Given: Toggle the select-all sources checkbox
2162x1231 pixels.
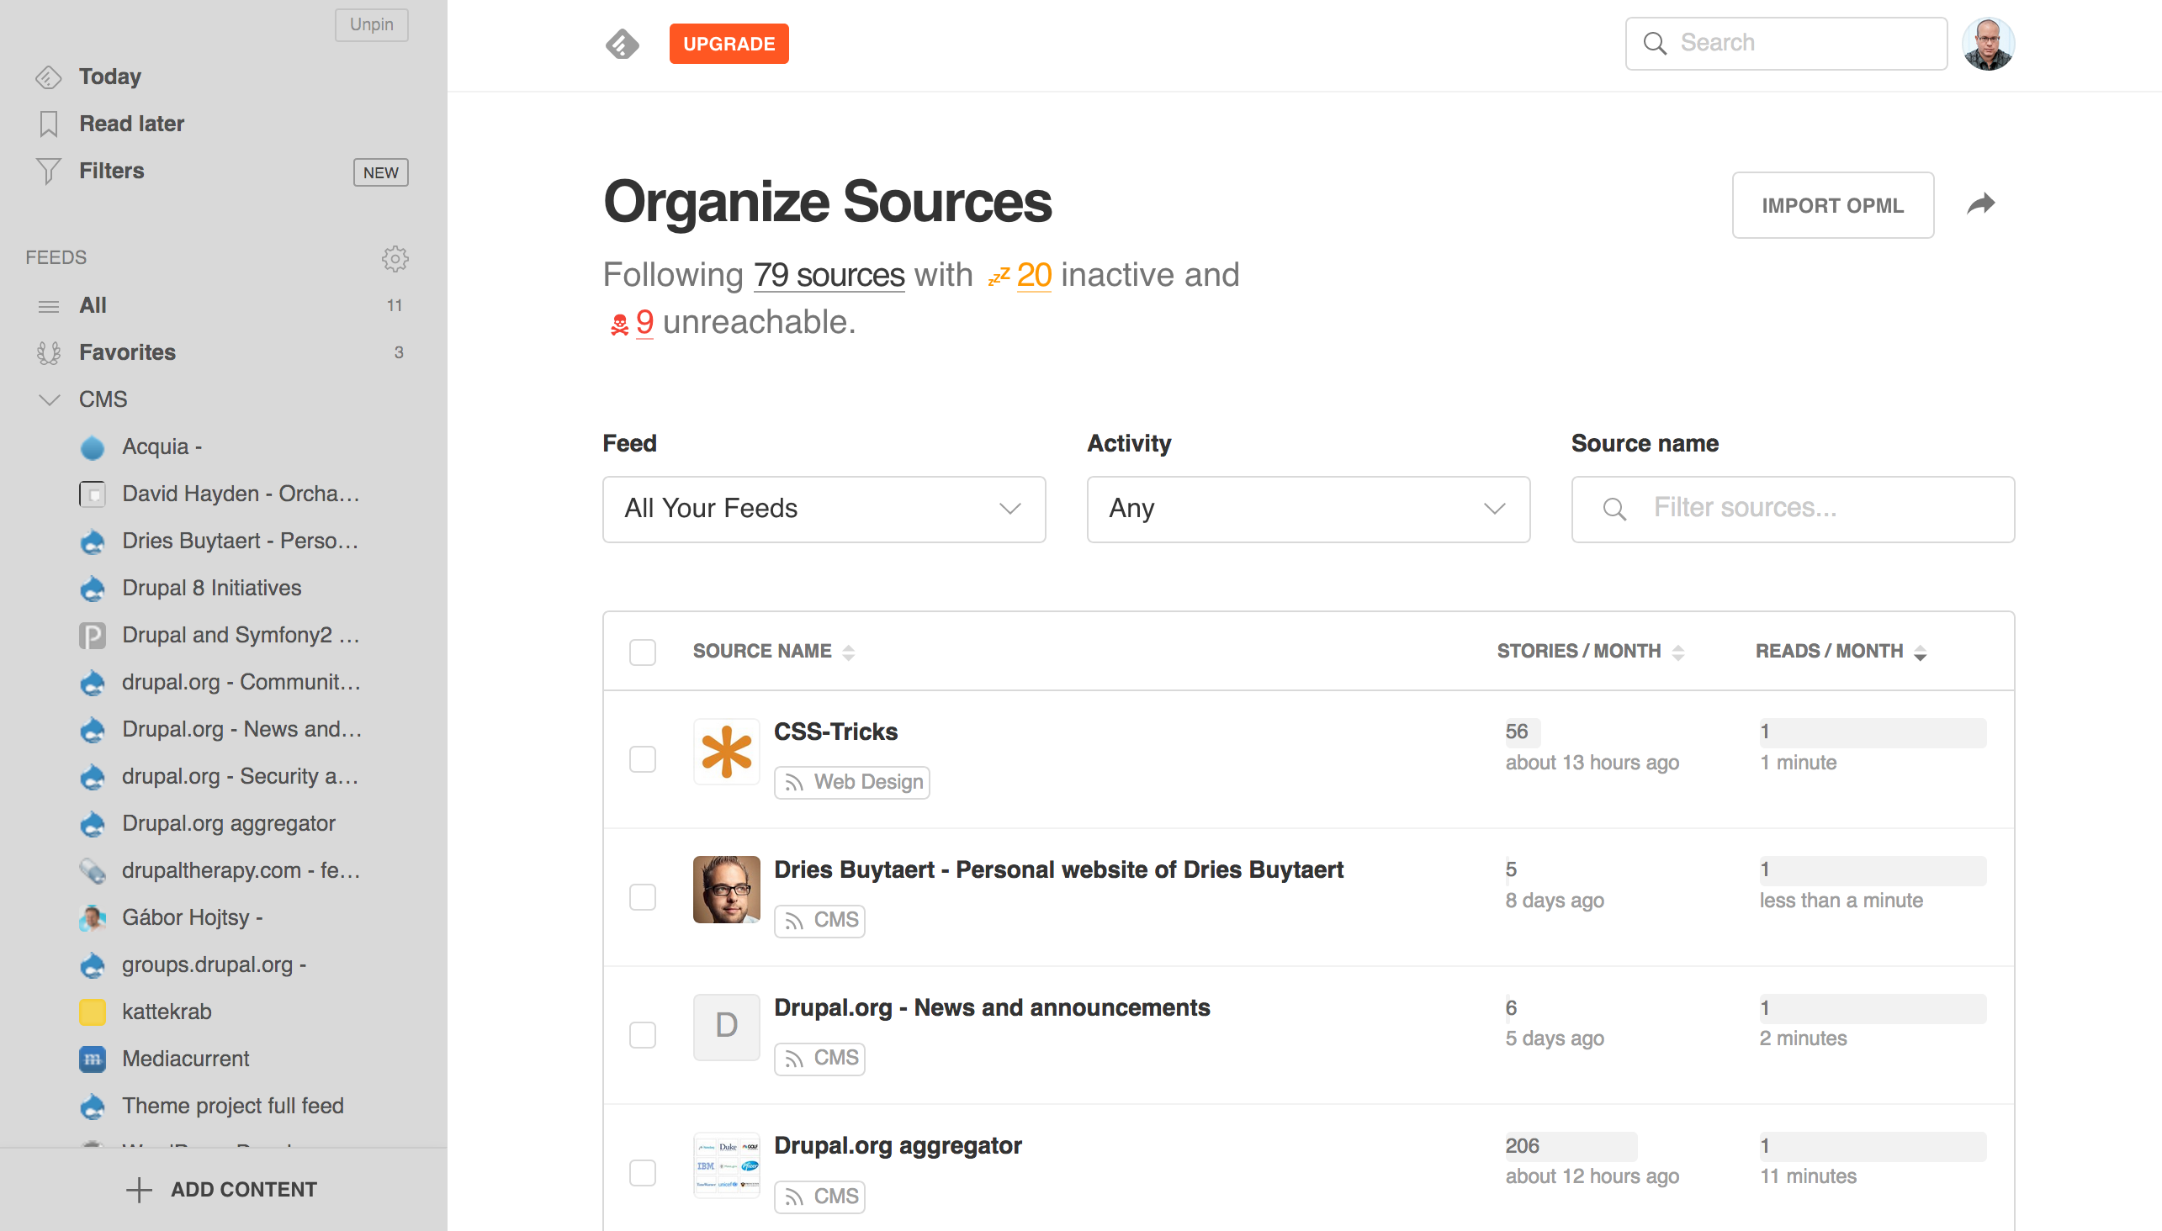Looking at the screenshot, I should [x=643, y=652].
